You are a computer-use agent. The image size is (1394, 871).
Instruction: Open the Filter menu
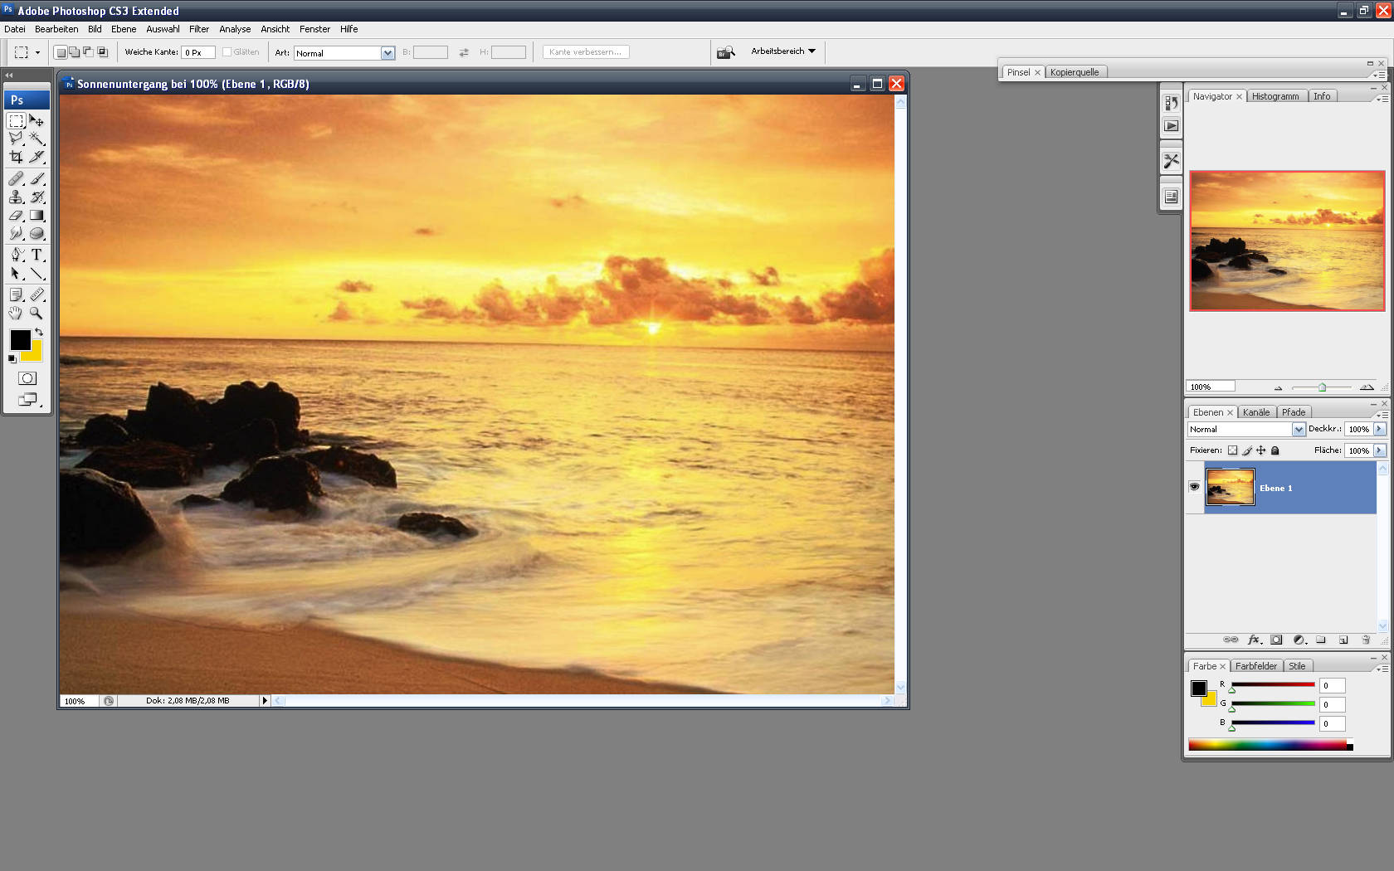tap(199, 29)
